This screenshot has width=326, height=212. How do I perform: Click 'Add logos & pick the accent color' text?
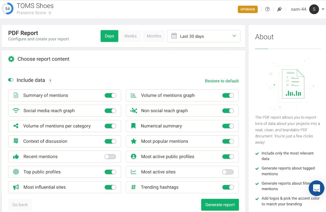290,198
